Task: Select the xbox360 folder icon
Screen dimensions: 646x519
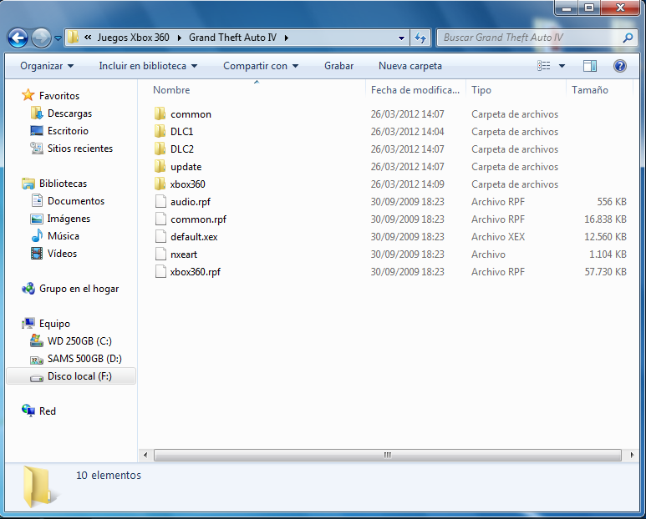Action: (x=160, y=184)
